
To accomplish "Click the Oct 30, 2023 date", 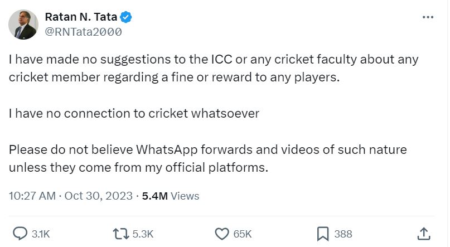I will click(99, 196).
